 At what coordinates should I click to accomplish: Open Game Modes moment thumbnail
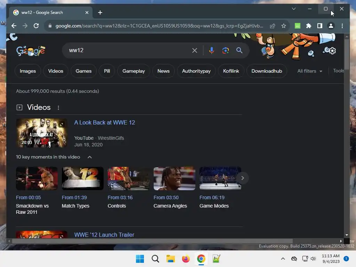(220, 178)
